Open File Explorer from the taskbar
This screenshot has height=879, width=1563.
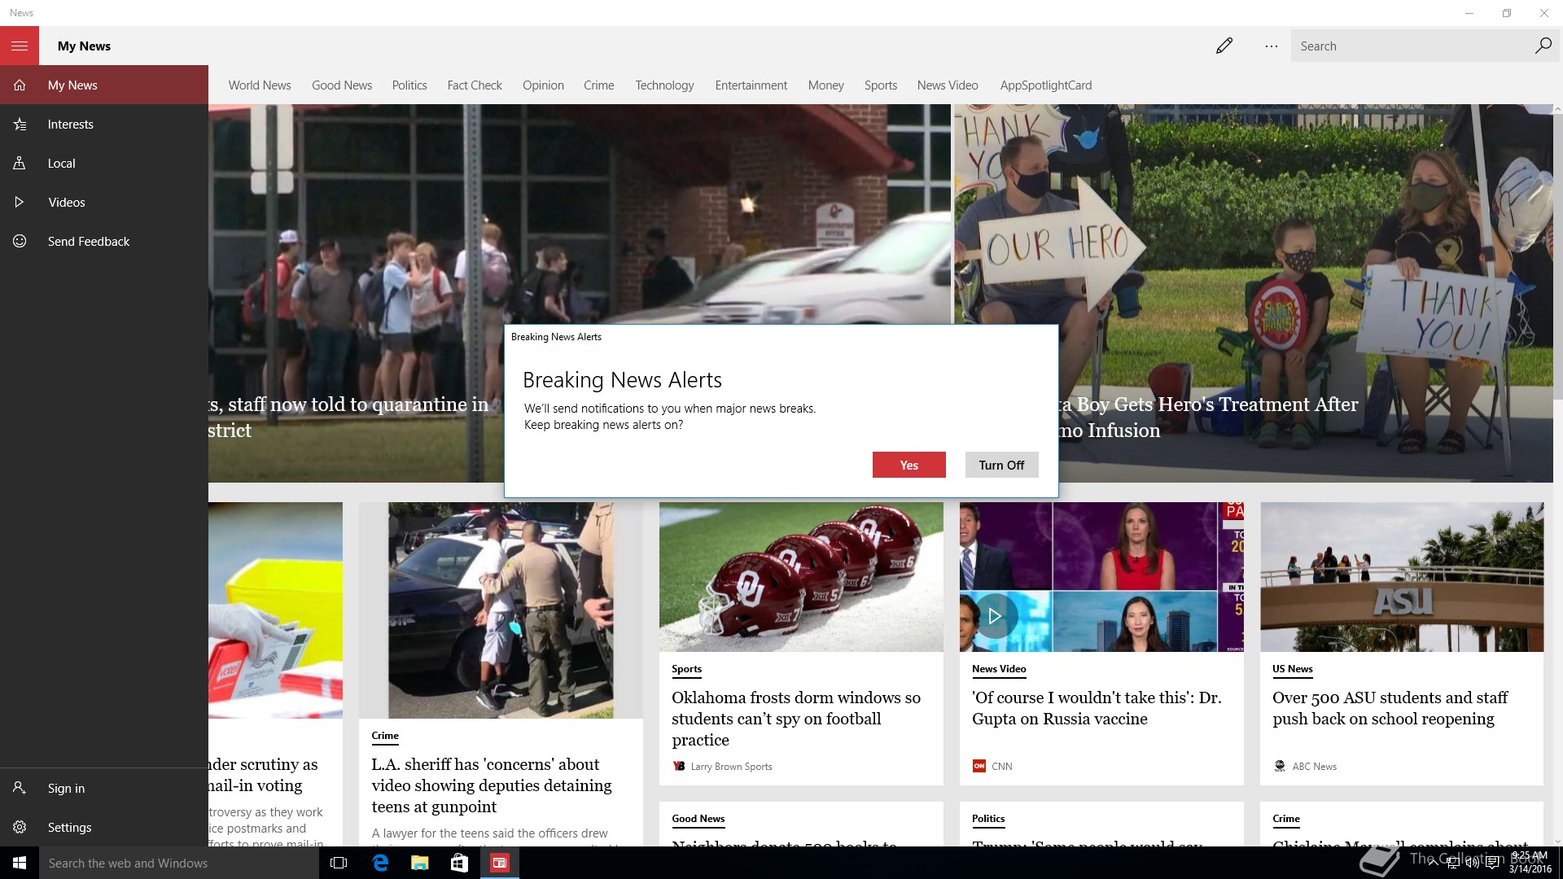[x=419, y=863]
